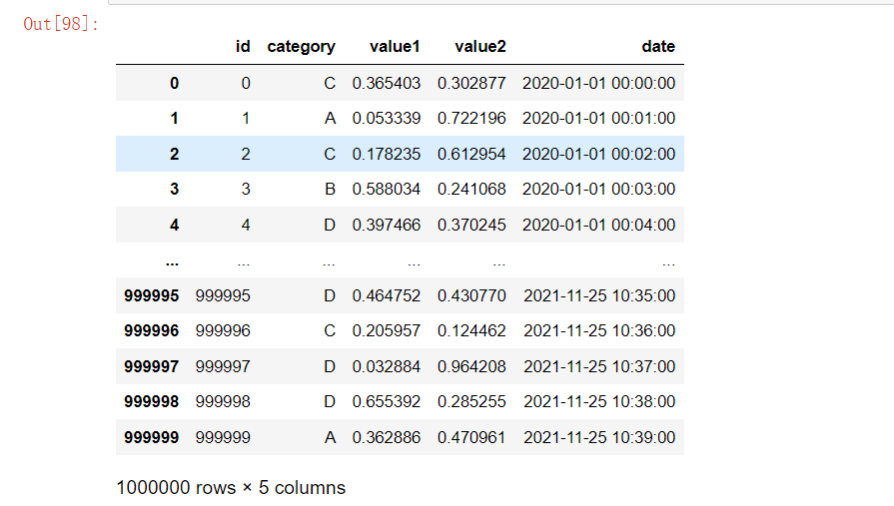This screenshot has width=894, height=506.
Task: Click value1 cell 0.178235
Action: (x=386, y=154)
